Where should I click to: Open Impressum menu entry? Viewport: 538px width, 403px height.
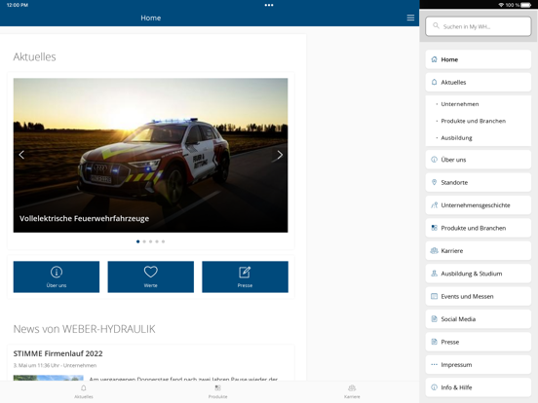pos(479,365)
